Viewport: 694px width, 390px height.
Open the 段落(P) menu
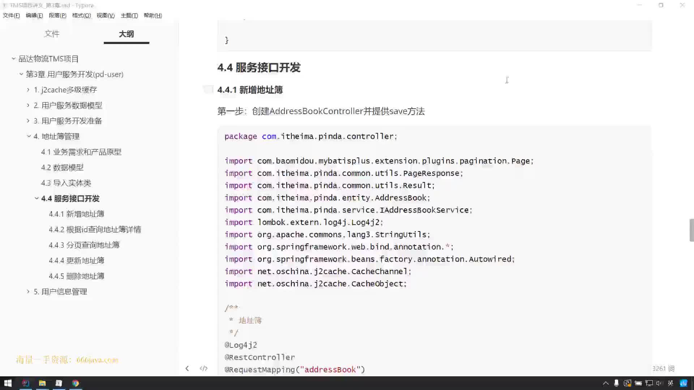(57, 16)
